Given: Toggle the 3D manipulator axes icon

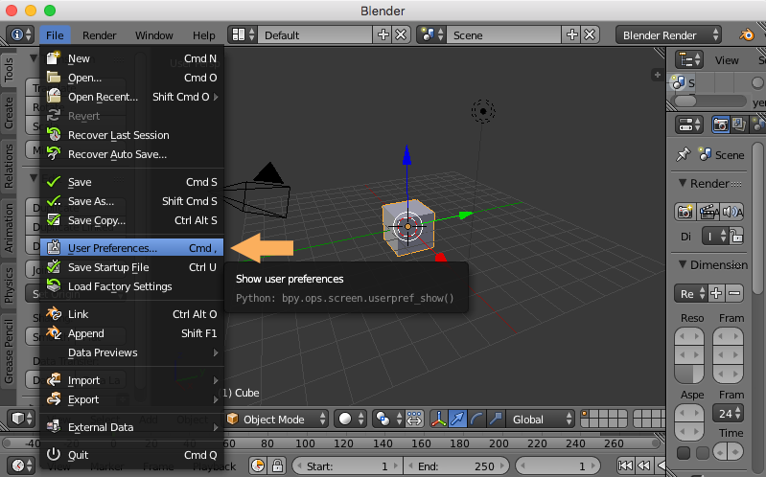Looking at the screenshot, I should click(x=439, y=419).
